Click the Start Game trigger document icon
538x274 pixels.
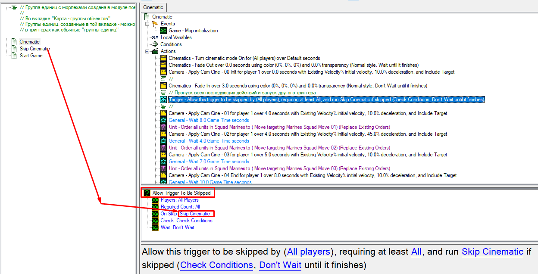(14, 56)
